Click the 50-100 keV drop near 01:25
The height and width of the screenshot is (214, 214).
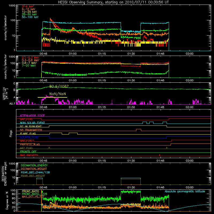121,27
